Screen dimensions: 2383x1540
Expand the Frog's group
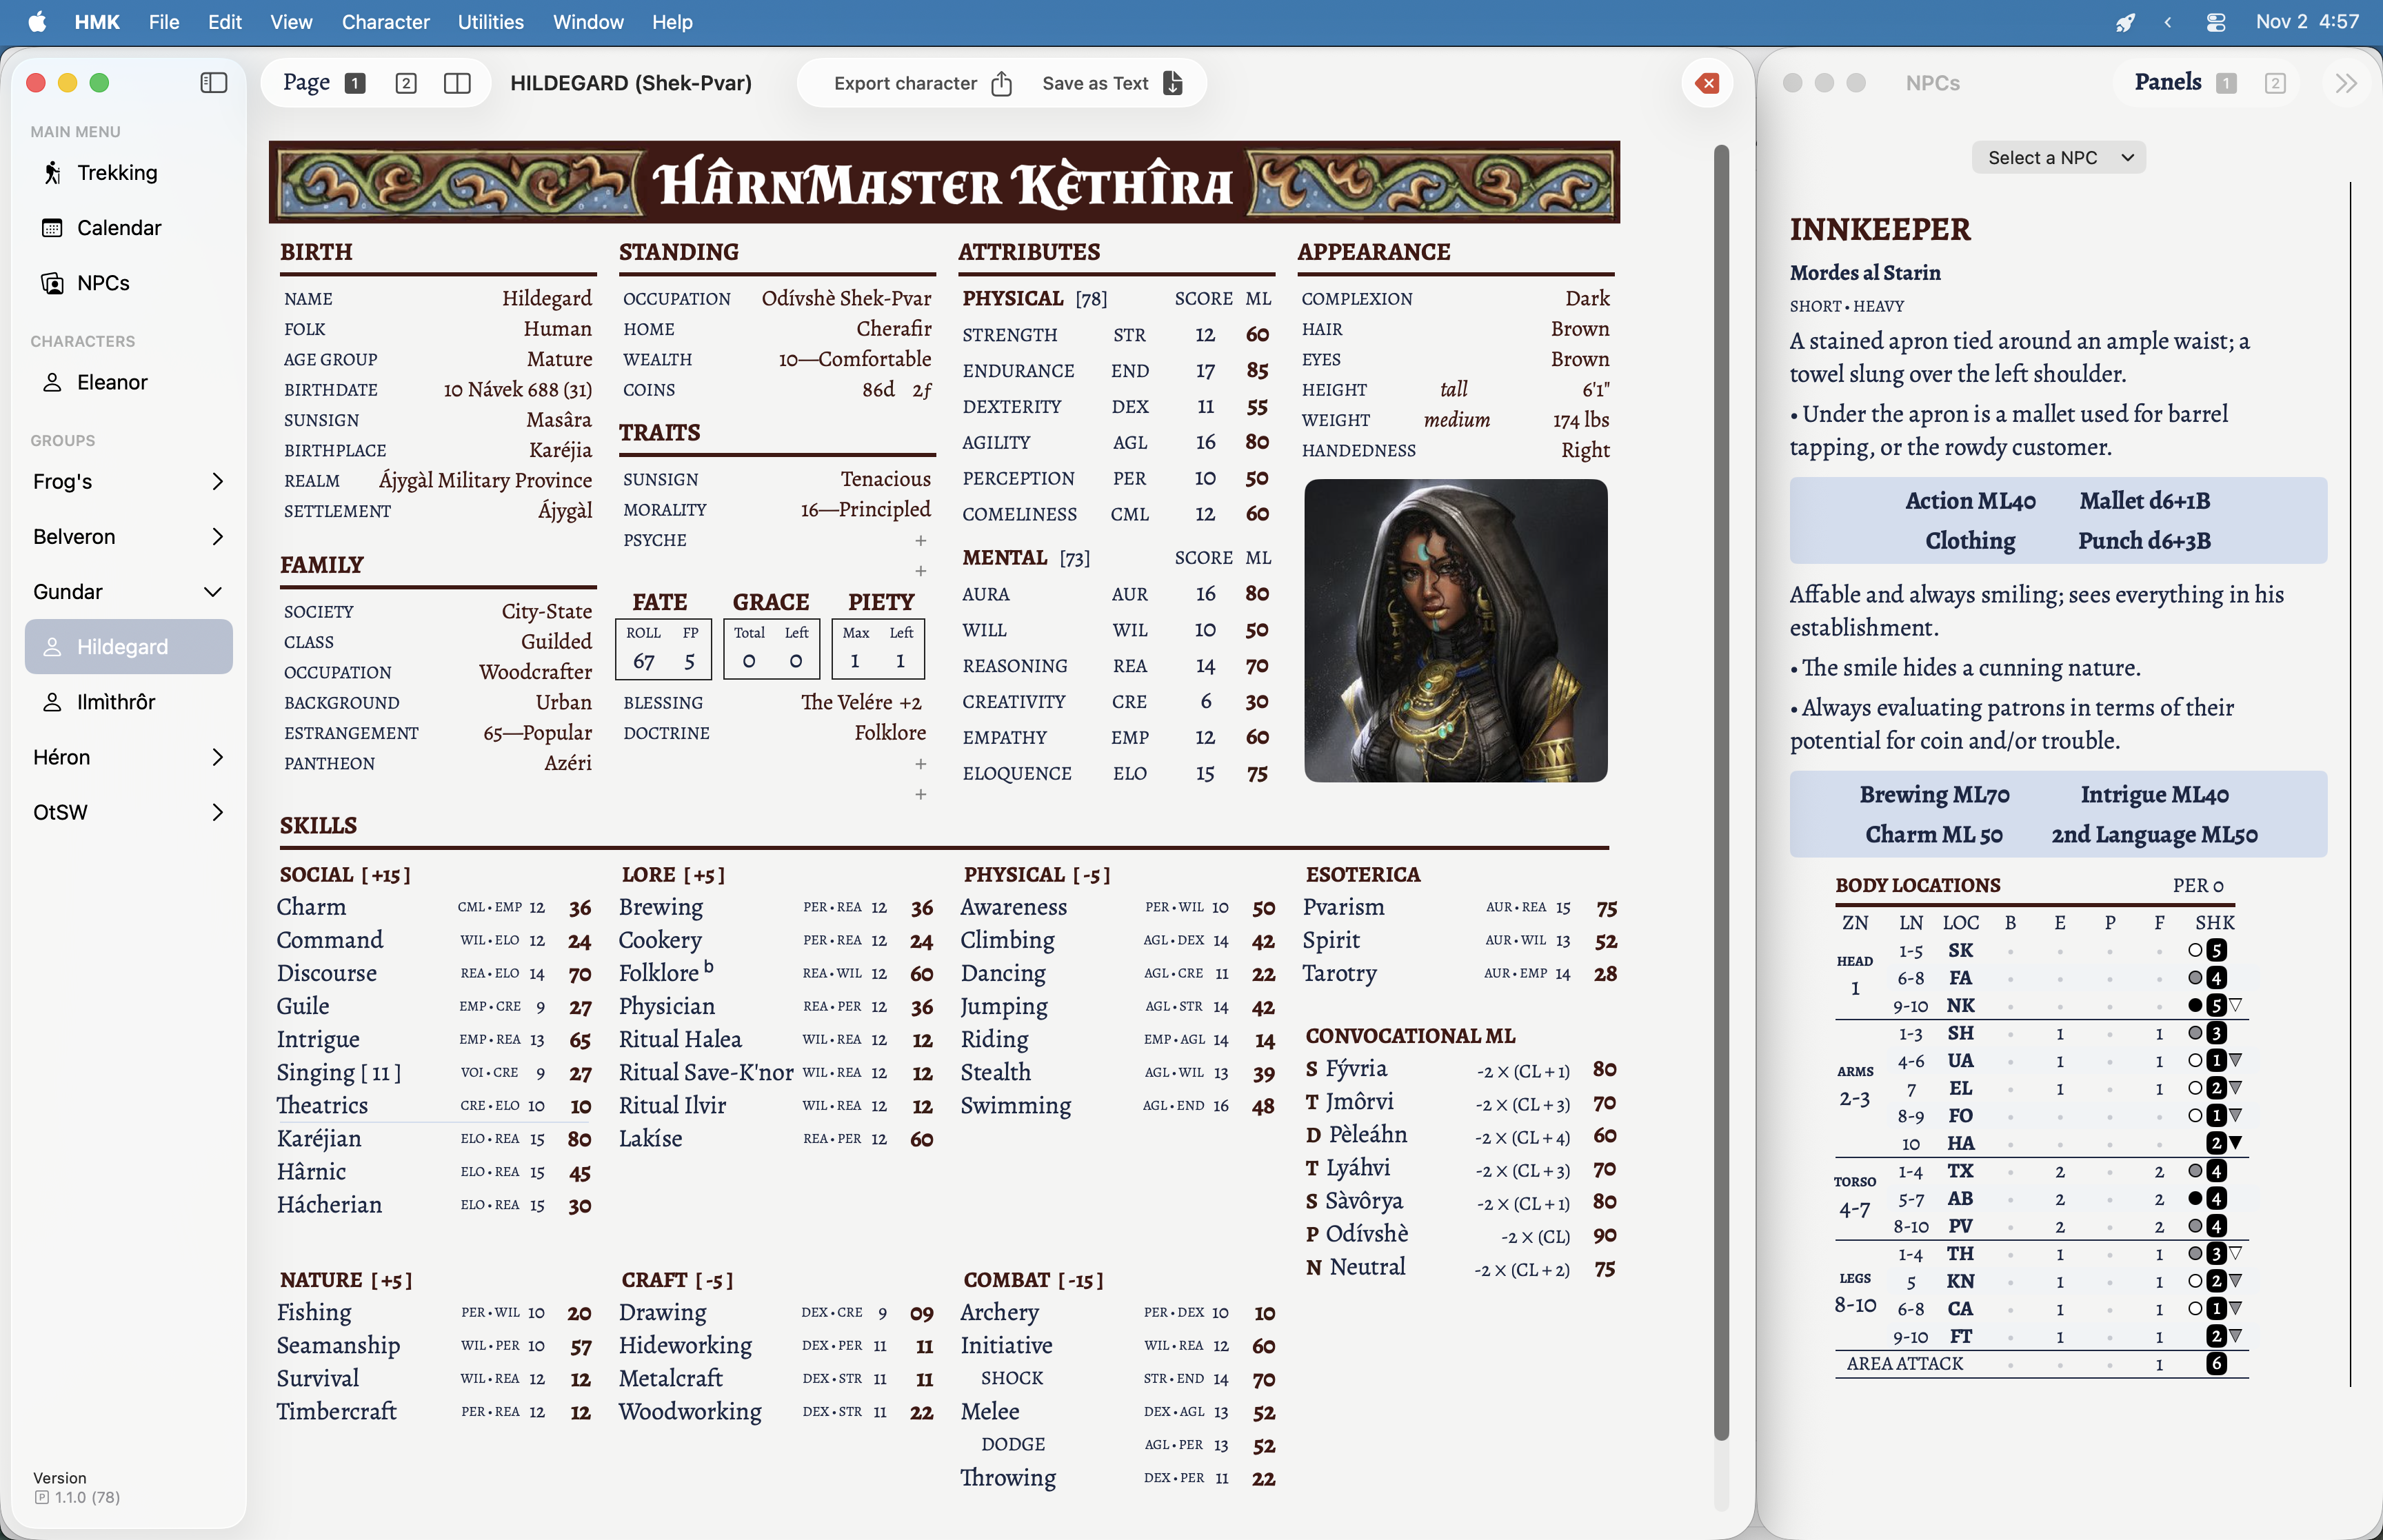coord(218,481)
